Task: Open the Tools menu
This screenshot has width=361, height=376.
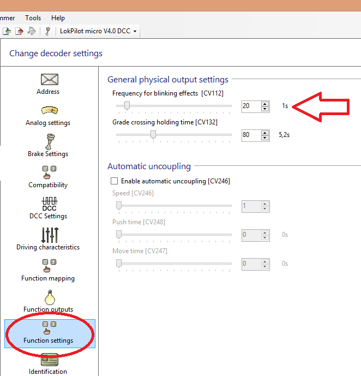Action: [33, 18]
